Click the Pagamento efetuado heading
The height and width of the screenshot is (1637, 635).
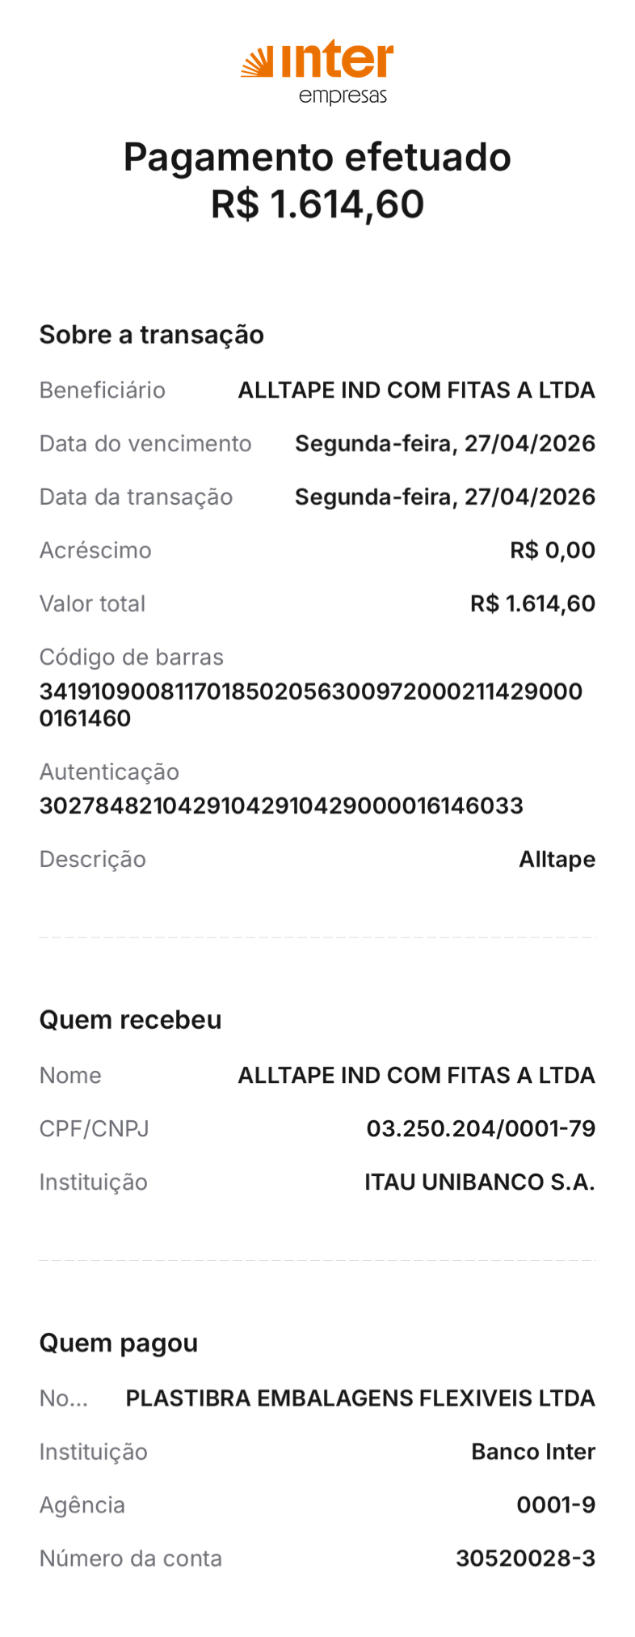tap(317, 157)
